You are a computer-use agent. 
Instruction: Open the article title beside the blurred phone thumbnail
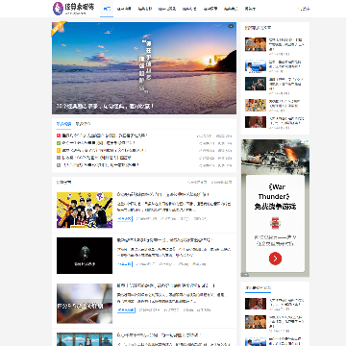pos(166,285)
